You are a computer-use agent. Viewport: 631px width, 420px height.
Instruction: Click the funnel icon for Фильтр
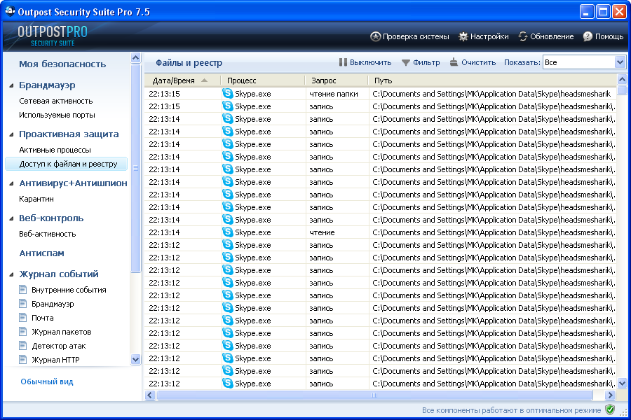[406, 63]
